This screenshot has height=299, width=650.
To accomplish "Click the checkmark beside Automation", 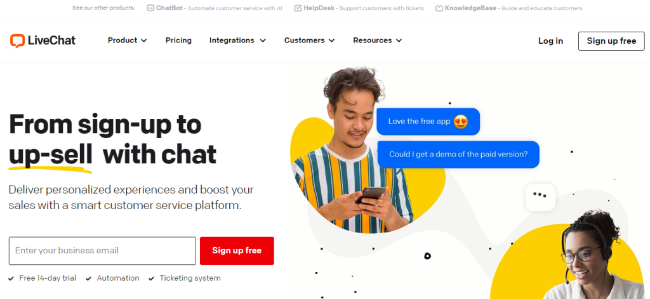I will [x=89, y=278].
